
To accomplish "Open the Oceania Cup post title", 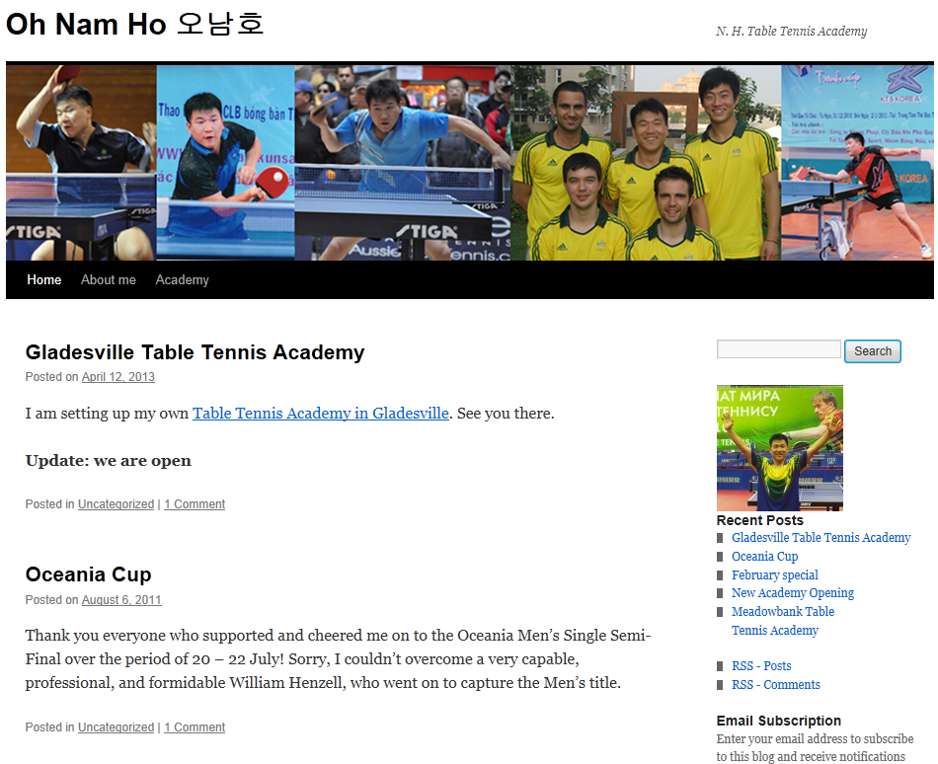I will click(x=89, y=574).
